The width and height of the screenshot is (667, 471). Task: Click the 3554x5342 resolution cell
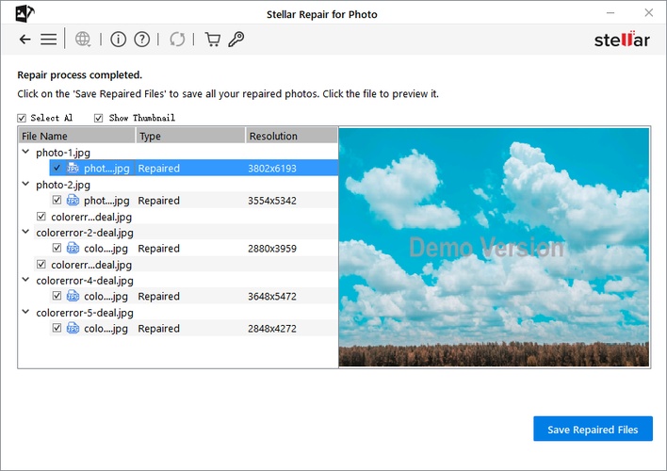click(x=272, y=201)
